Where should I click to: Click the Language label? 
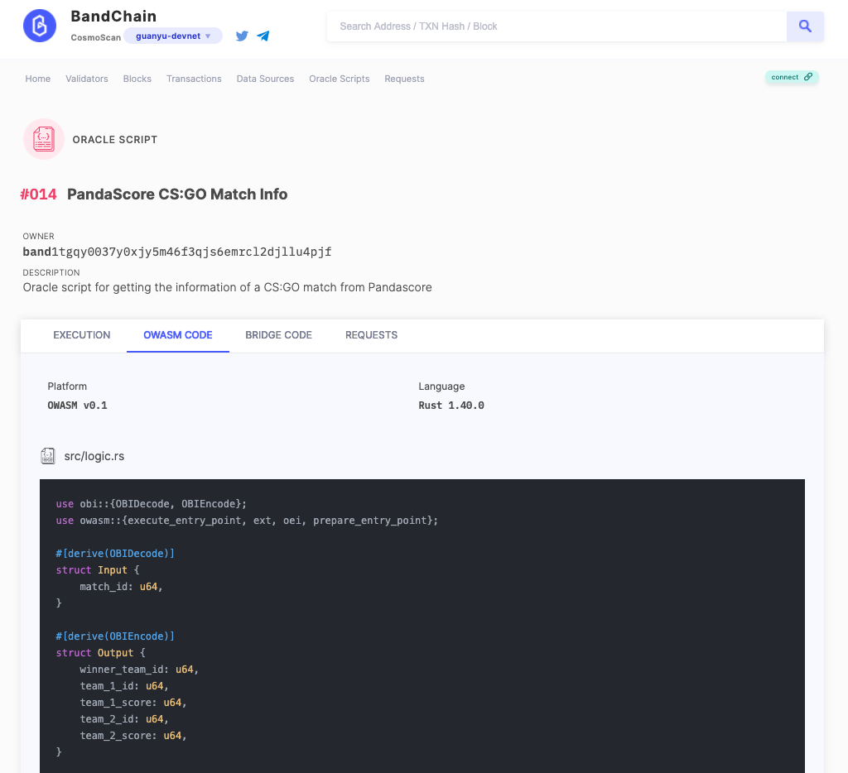[x=441, y=386]
